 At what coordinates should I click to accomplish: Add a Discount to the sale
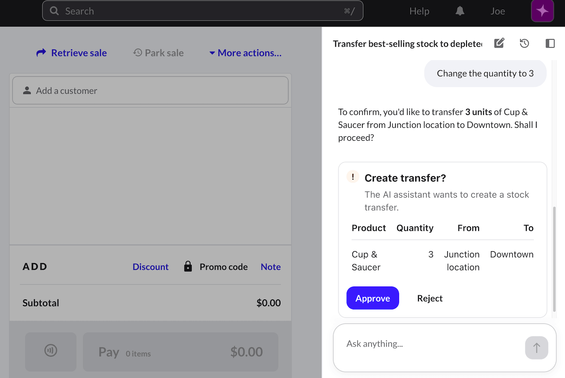(x=151, y=267)
